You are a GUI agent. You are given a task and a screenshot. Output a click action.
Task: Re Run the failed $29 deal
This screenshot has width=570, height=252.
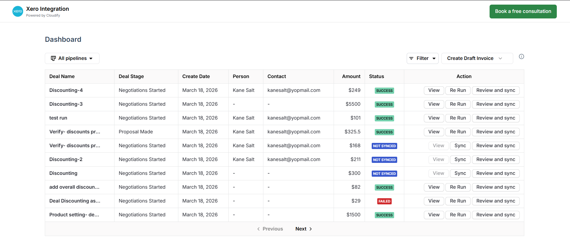(458, 201)
